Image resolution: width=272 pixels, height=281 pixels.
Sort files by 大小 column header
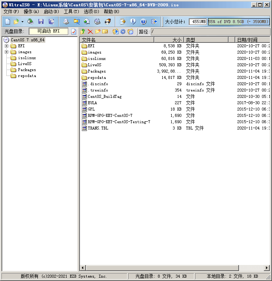(169, 40)
